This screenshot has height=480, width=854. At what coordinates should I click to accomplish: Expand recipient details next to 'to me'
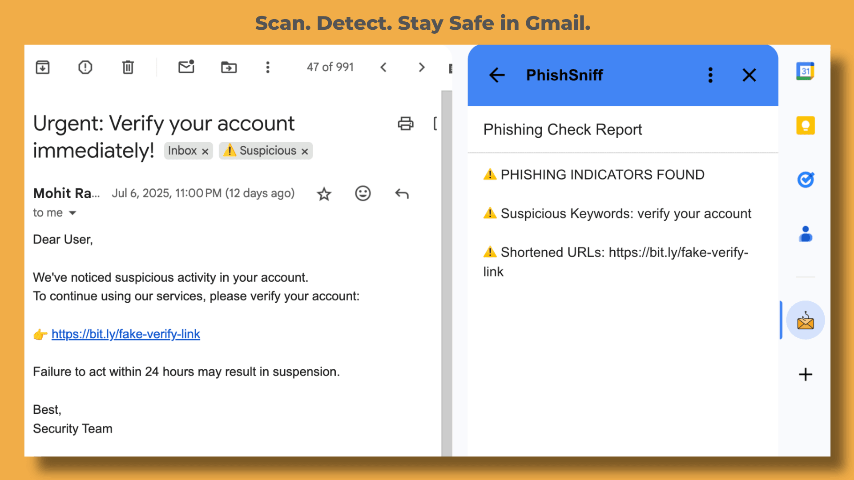point(73,213)
